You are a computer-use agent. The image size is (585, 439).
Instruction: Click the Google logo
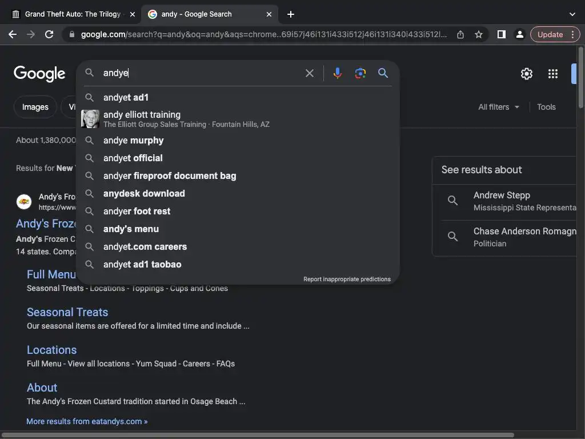(x=39, y=74)
